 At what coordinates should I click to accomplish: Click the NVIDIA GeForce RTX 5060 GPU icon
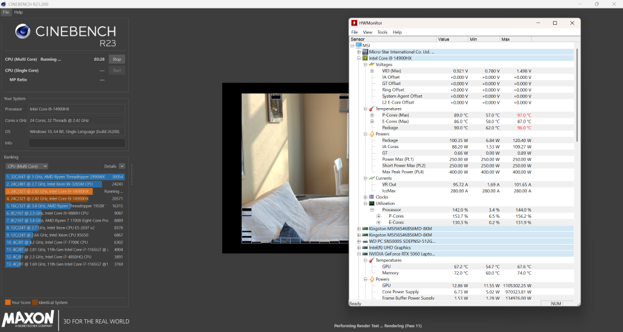(365, 254)
